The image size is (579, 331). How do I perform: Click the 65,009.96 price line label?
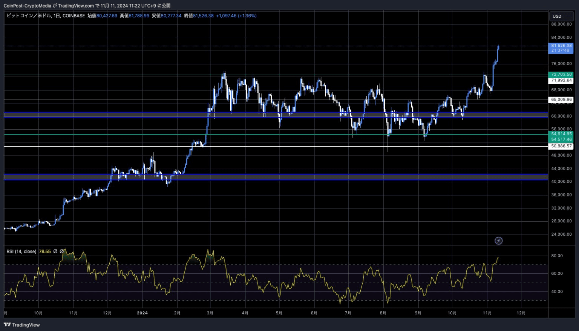[x=561, y=100]
